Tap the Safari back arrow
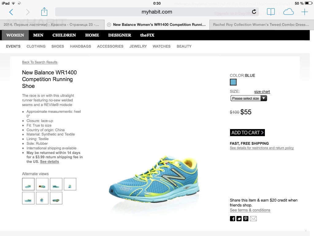314x236 pixels. tap(11, 12)
